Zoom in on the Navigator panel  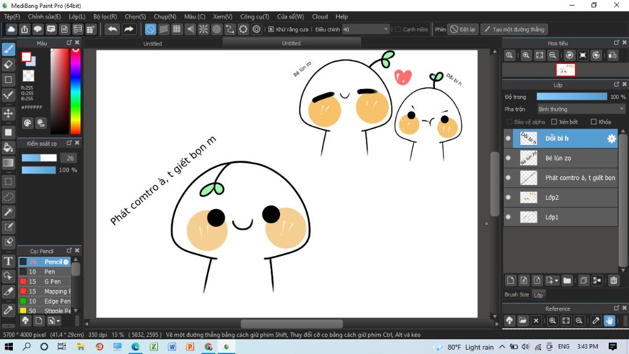[526, 55]
